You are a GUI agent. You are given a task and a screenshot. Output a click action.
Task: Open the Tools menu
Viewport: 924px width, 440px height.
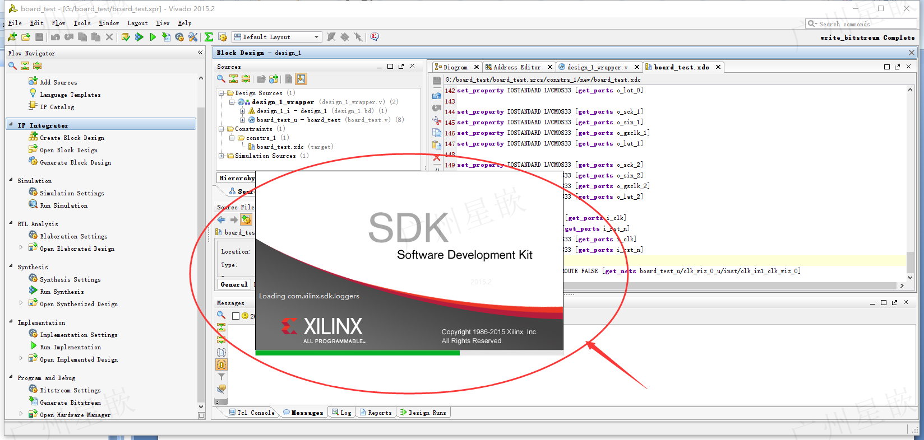click(82, 23)
